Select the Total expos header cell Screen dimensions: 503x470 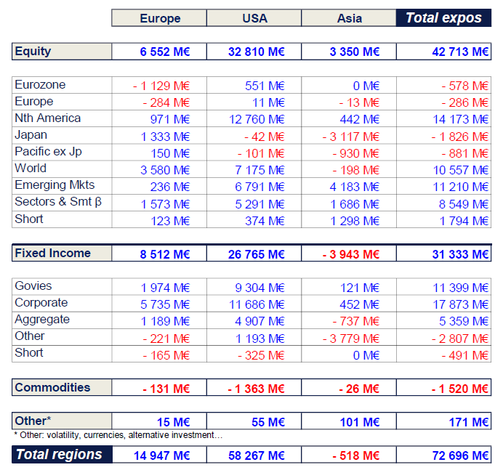click(443, 18)
